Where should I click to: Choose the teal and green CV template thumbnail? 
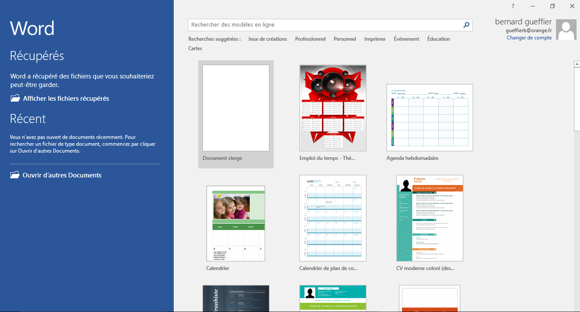(x=333, y=298)
